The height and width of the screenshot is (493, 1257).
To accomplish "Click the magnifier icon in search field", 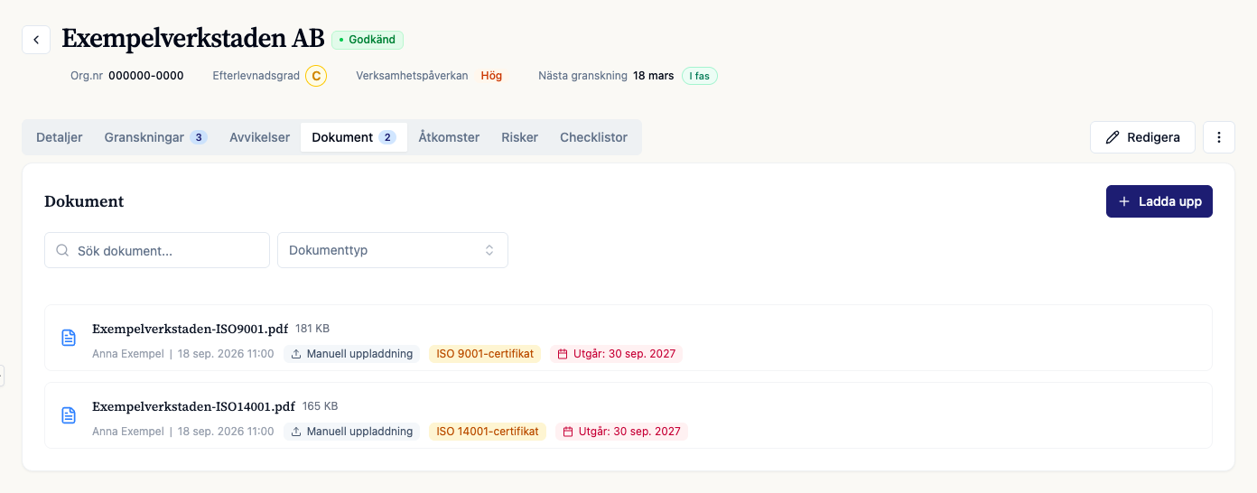I will point(62,250).
